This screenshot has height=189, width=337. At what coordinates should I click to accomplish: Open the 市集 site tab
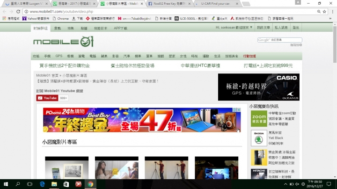click(71, 28)
